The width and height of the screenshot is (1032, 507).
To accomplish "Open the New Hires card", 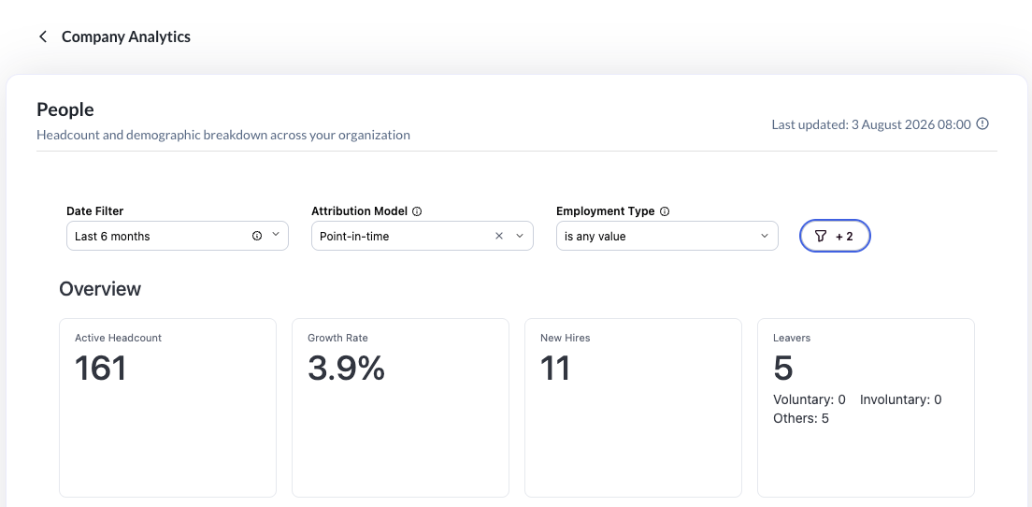I will (633, 408).
